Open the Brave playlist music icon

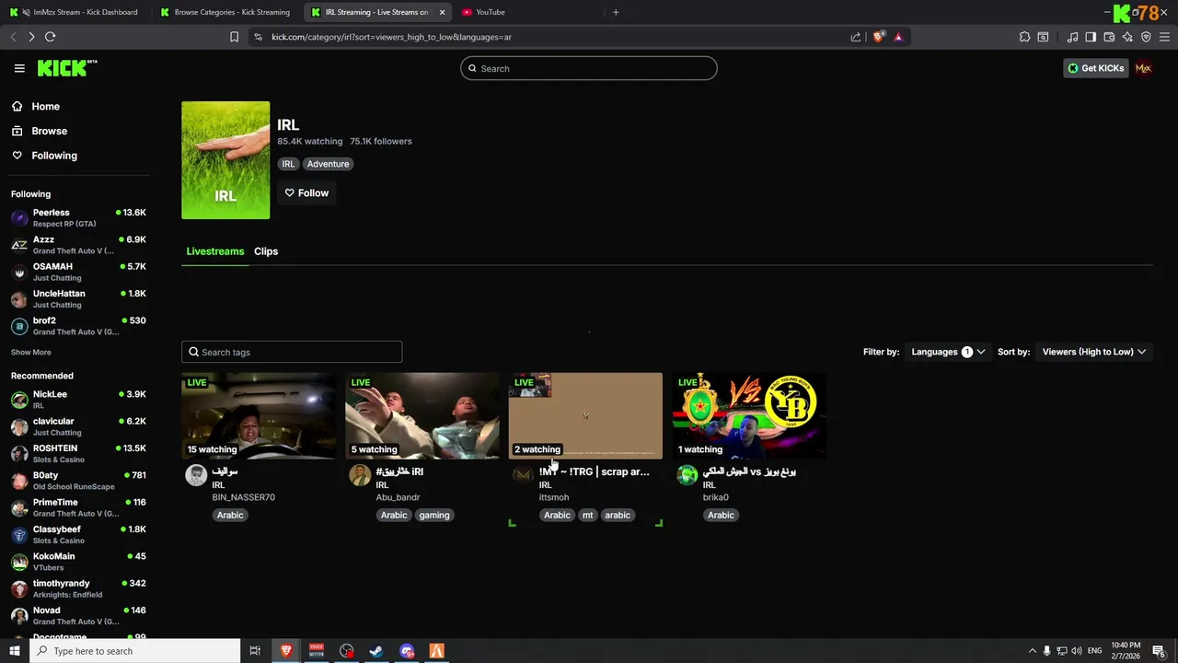[1072, 37]
